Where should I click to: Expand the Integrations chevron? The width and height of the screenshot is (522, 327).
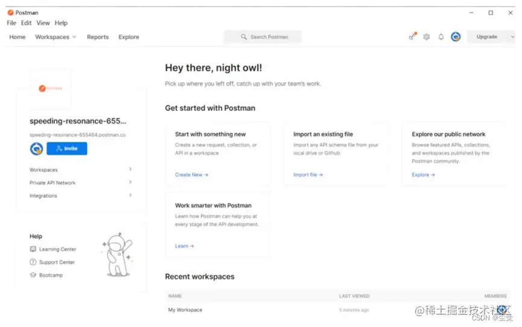(x=130, y=195)
